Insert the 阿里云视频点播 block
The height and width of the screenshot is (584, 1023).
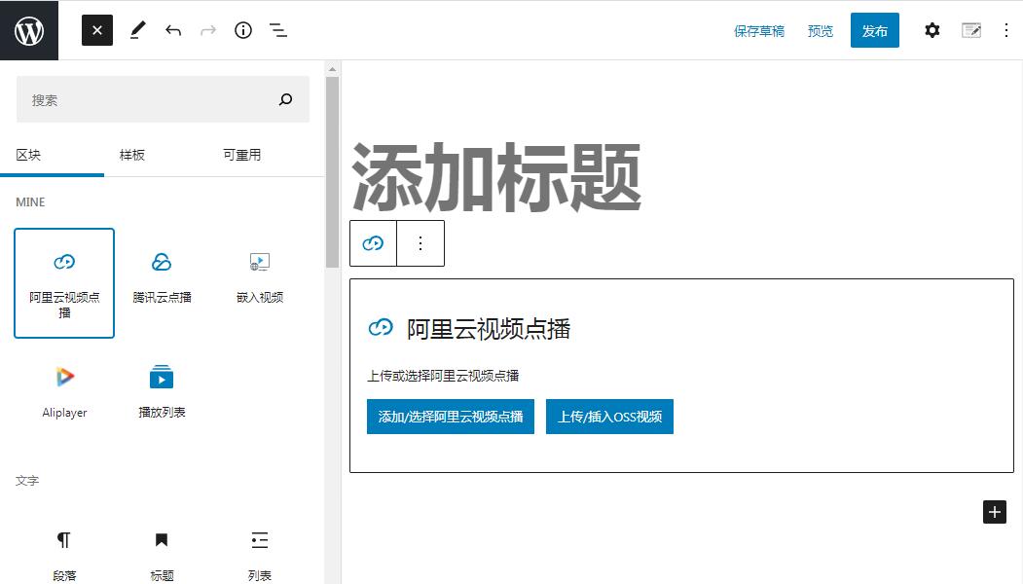coord(64,282)
